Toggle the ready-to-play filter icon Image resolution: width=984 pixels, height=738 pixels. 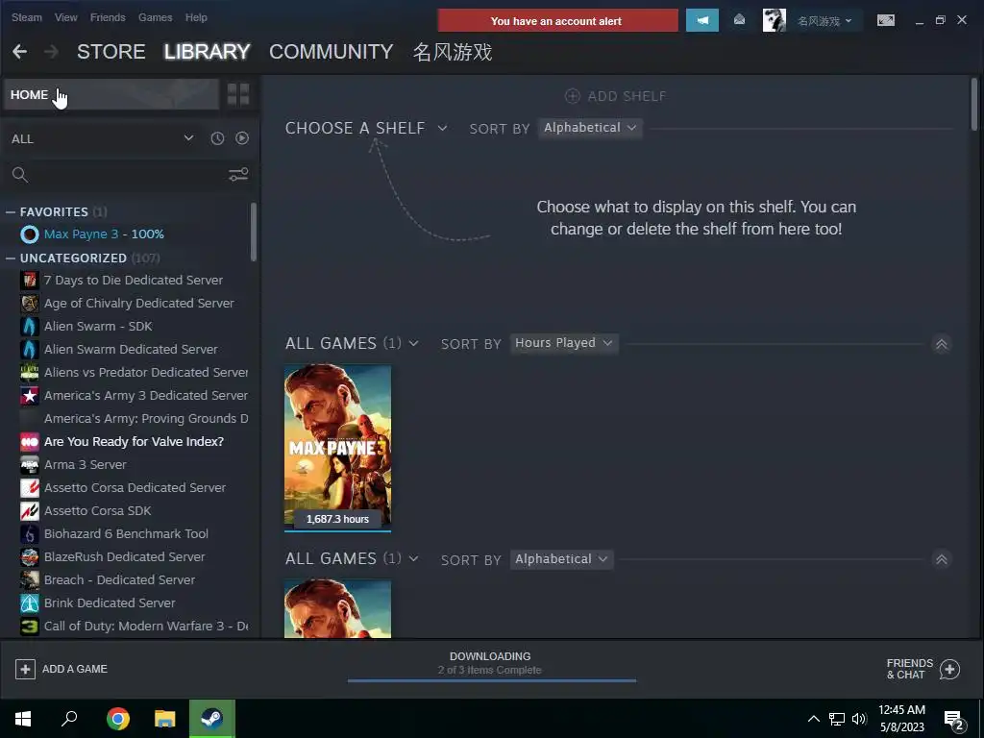pyautogui.click(x=241, y=138)
